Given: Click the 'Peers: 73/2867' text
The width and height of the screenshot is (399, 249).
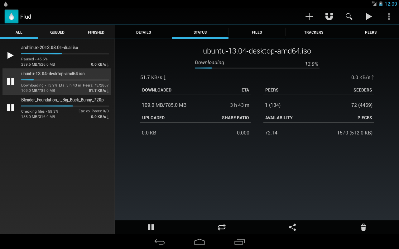Looking at the screenshot, I should [96, 85].
